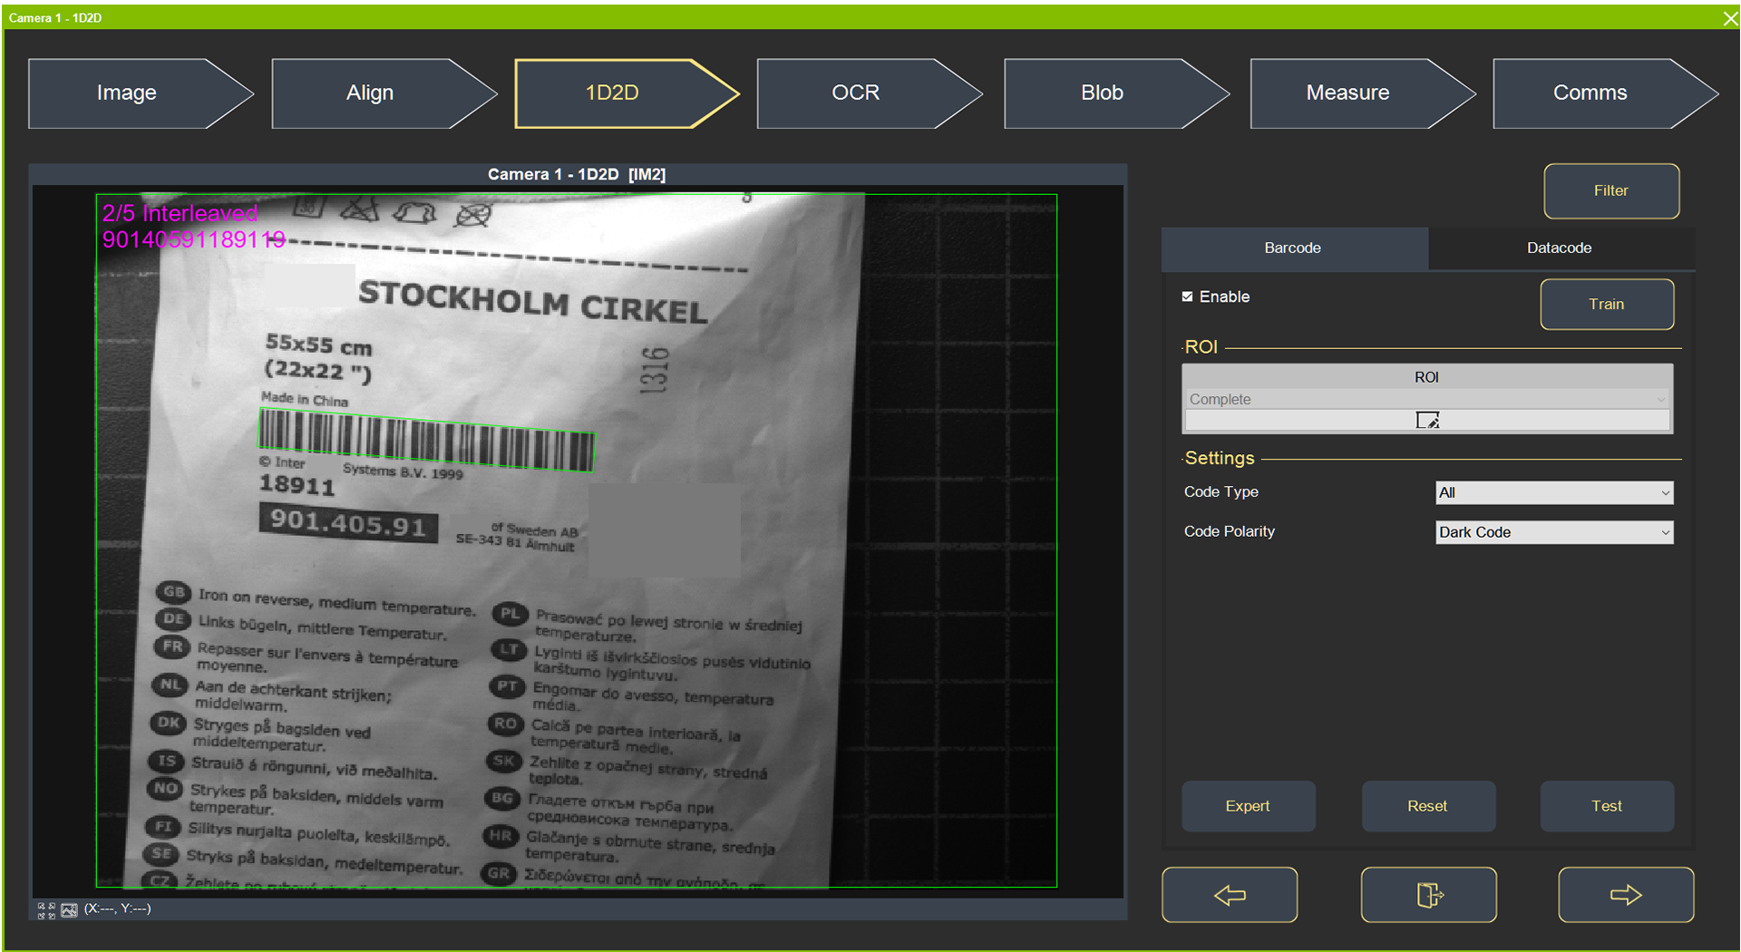This screenshot has height=952, width=1741.
Task: Close the Camera 1 - 1D2D window
Action: pyautogui.click(x=1729, y=18)
